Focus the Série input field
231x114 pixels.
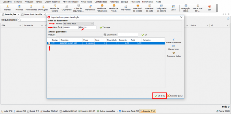coord(90,27)
